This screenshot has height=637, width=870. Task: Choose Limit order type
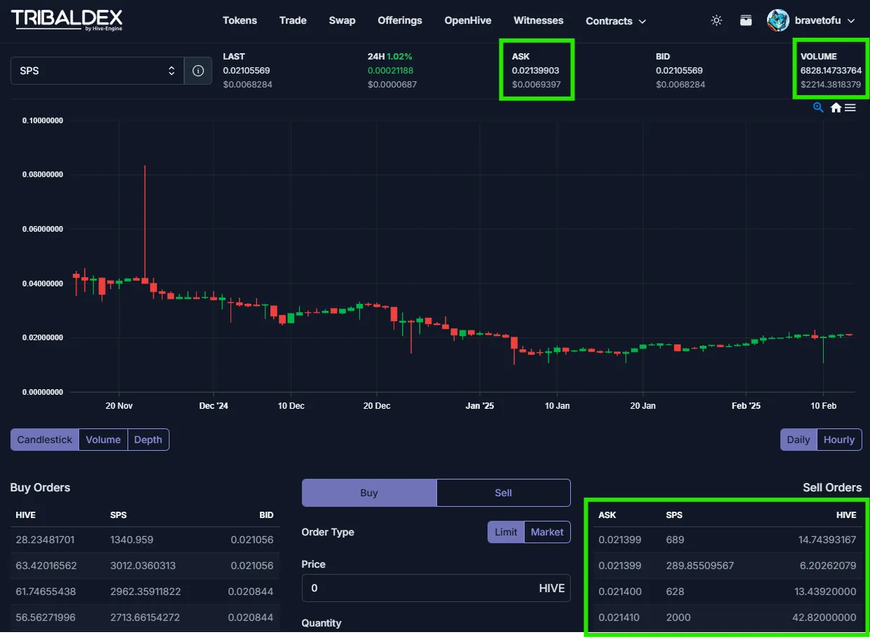pyautogui.click(x=506, y=532)
